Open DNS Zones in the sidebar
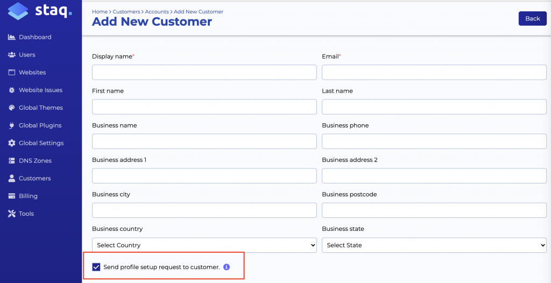 click(x=35, y=161)
